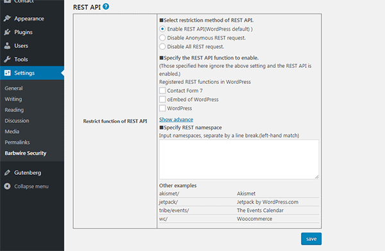Click the textarea resize handle corner
Screen dimensions: 385x251
317,177
